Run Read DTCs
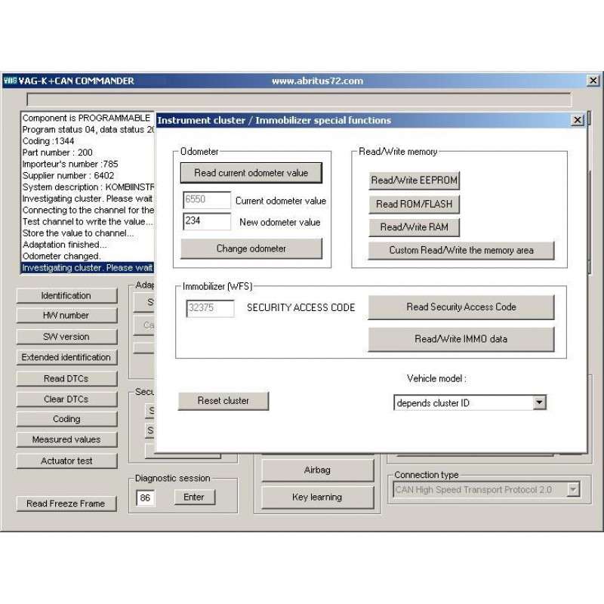 point(66,378)
